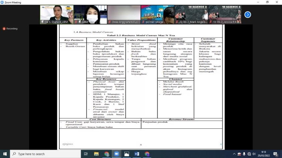
Task: Click '1.4 Business Model Canvas' heading
Action: [93, 32]
